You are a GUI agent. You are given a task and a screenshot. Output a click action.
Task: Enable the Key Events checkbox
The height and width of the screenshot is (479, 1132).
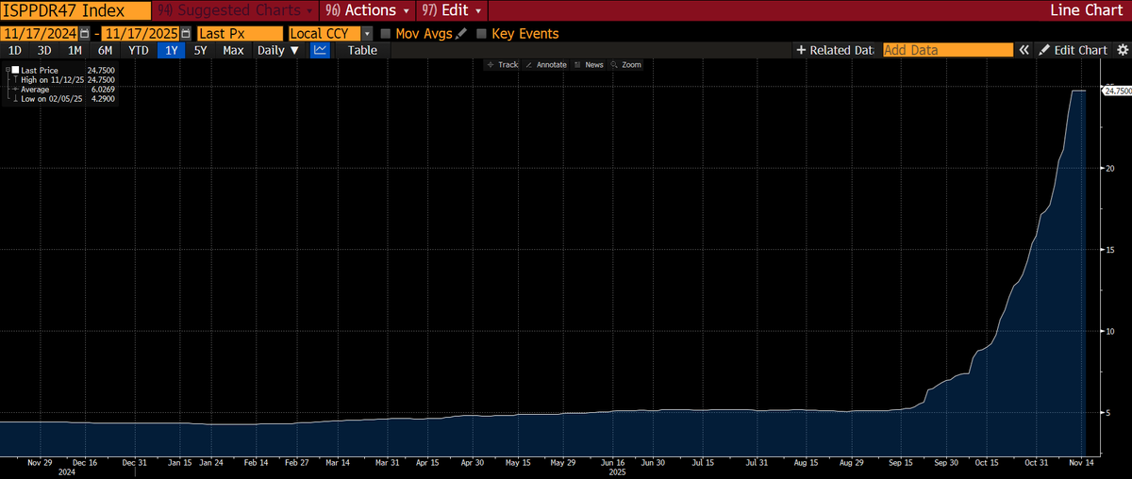pos(482,33)
